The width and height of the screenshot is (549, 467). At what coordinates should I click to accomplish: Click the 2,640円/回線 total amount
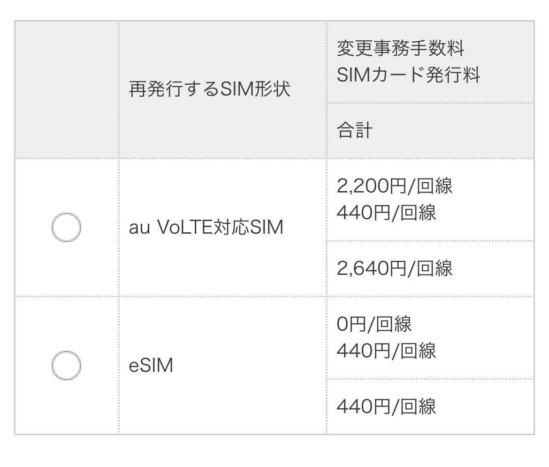coord(394,268)
